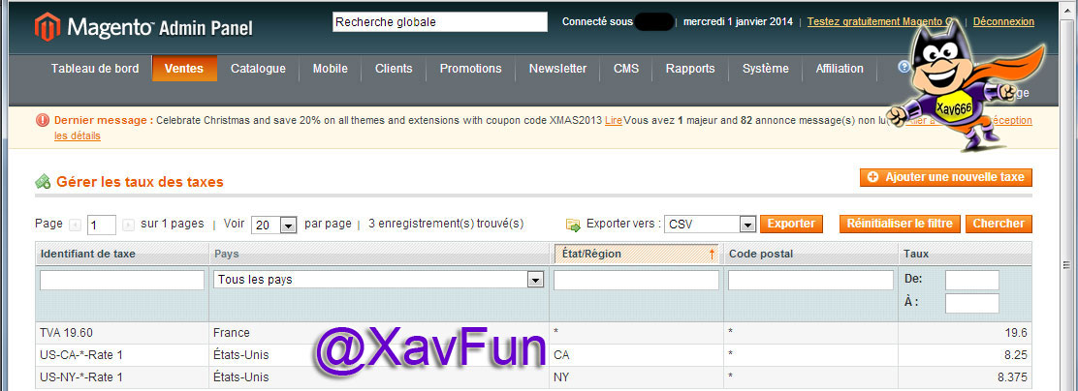
Task: Click the Identifiant de taxe filter field
Action: 122,280
